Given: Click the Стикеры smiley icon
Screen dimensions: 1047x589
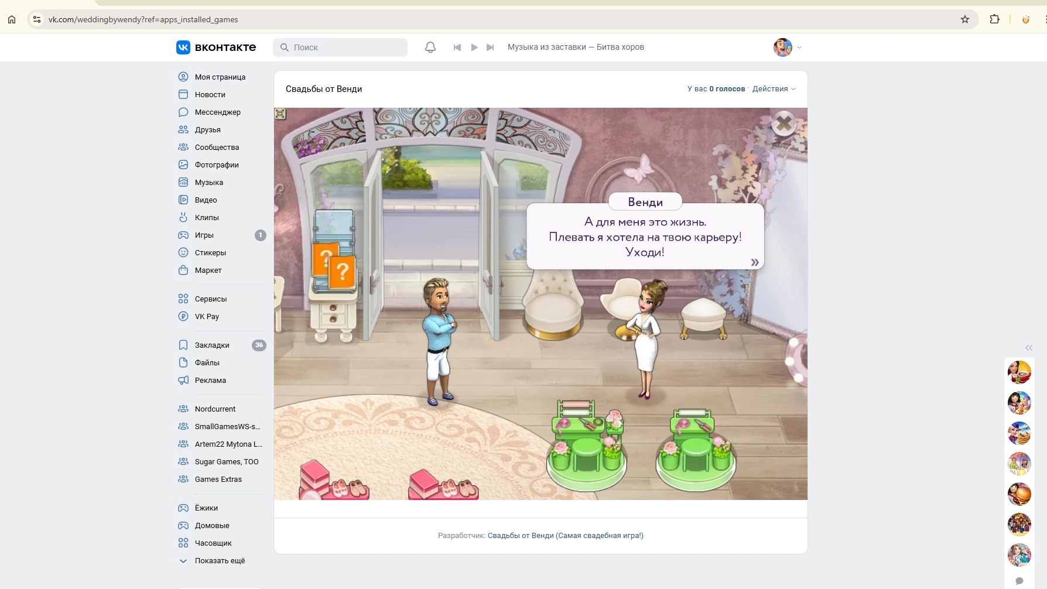Looking at the screenshot, I should (183, 252).
